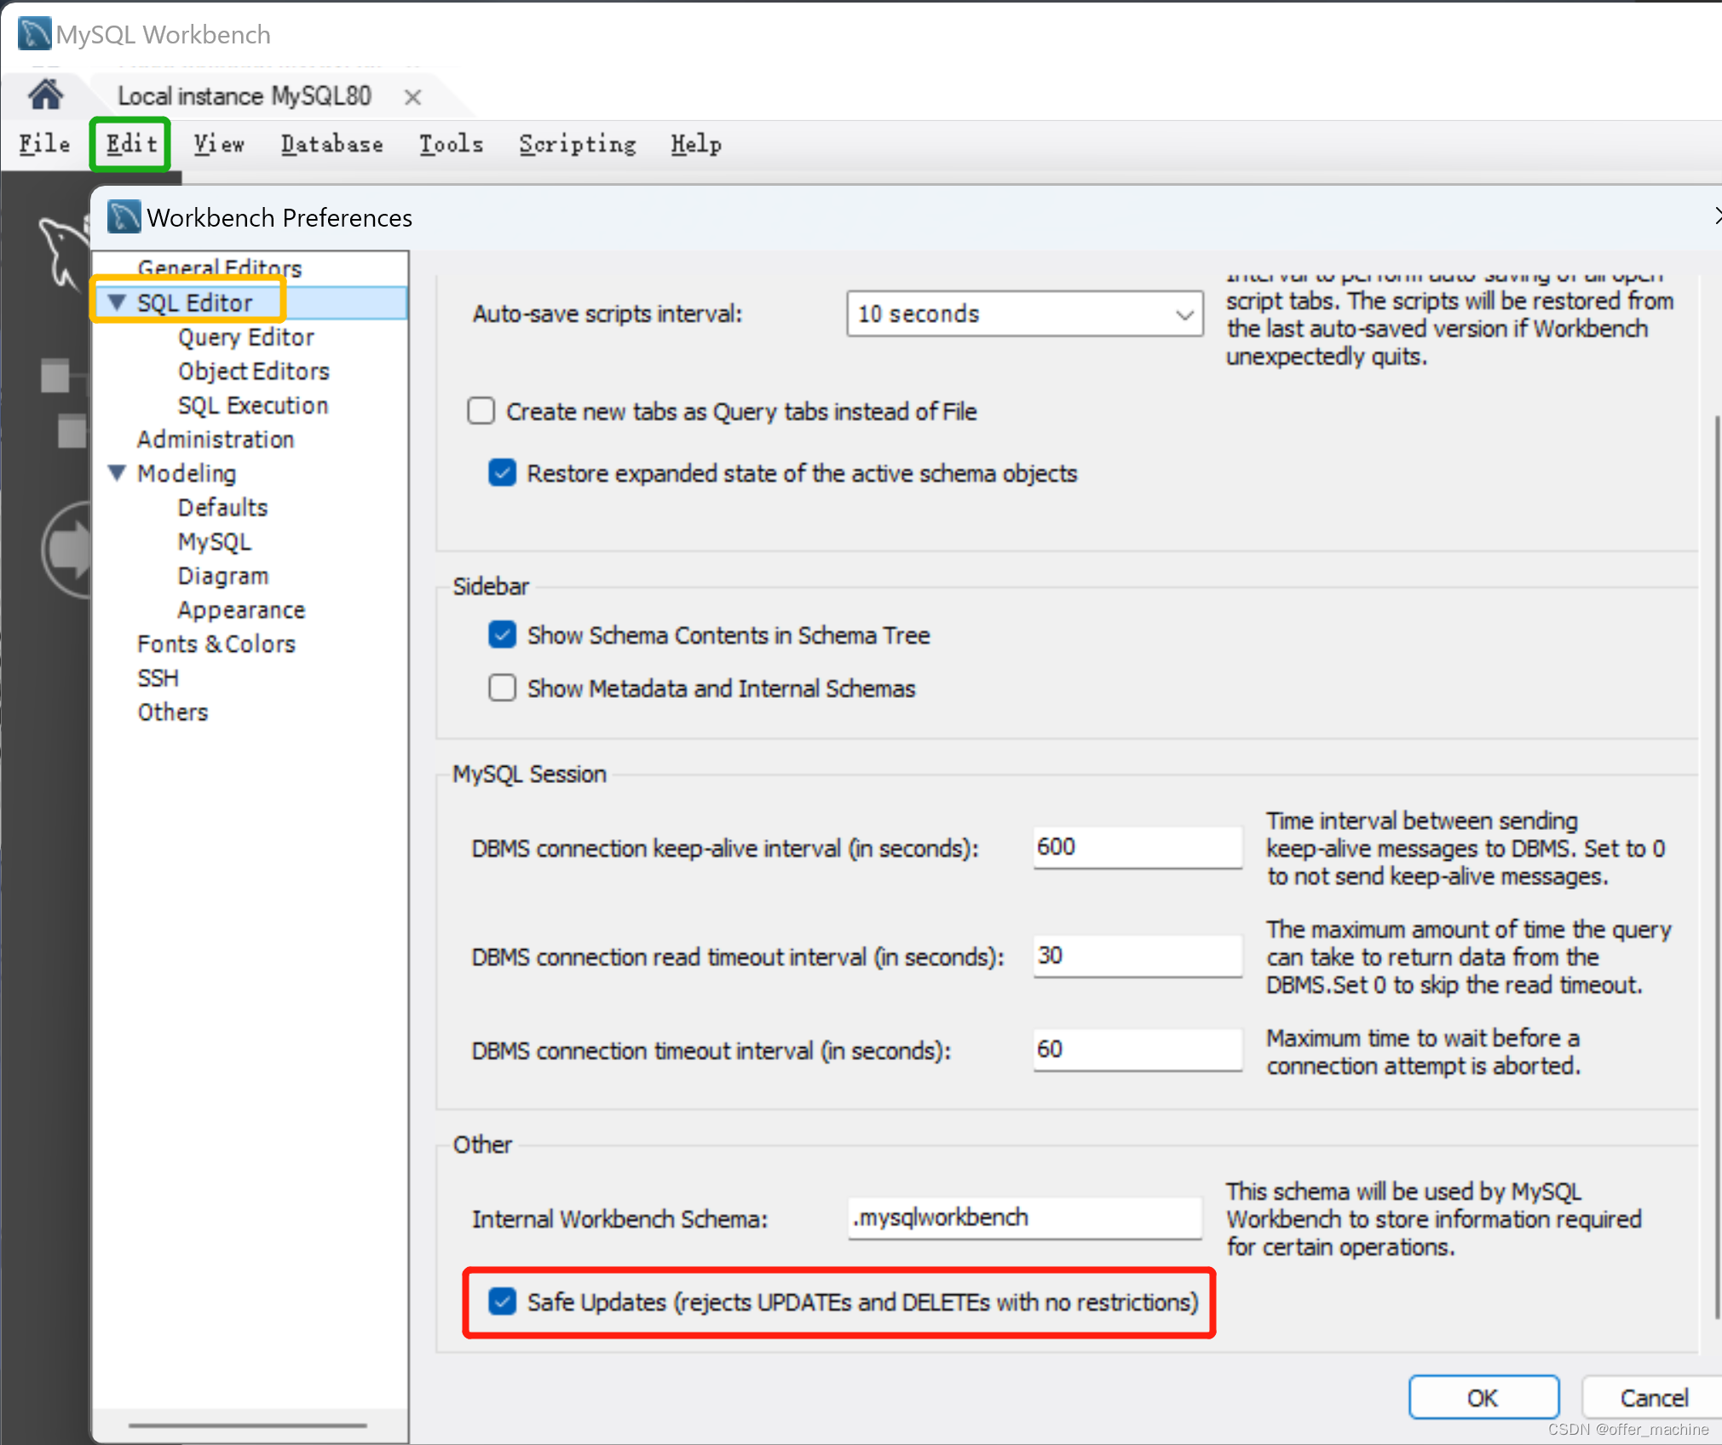Click the Cancel button
Image resolution: width=1722 pixels, height=1445 pixels.
click(1652, 1397)
